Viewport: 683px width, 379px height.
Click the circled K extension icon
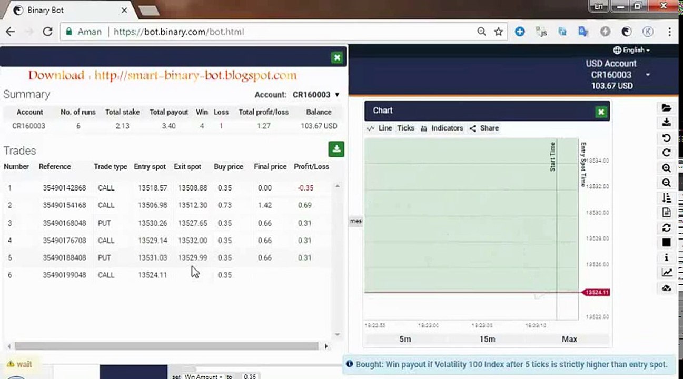pyautogui.click(x=648, y=32)
